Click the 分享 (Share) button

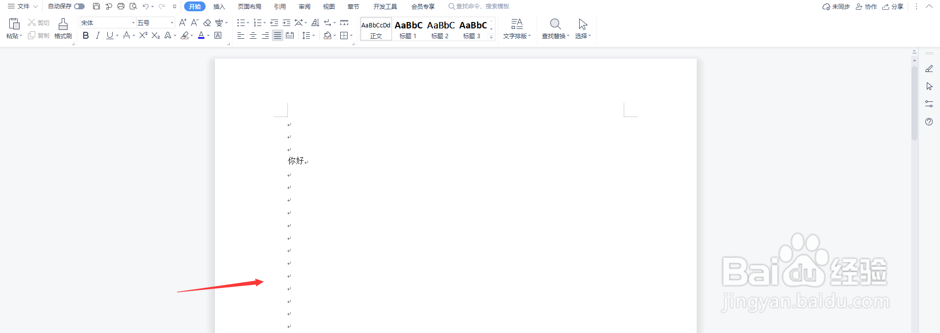(x=893, y=6)
